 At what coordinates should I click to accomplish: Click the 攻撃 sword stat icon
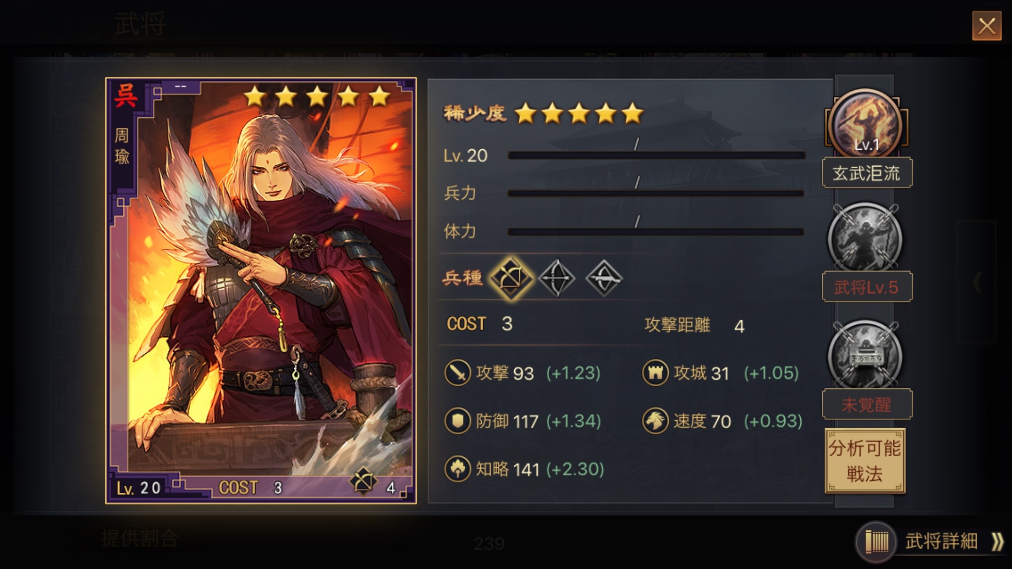[457, 373]
